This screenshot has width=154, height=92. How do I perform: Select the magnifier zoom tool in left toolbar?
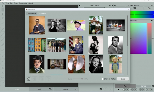(x=3, y=23)
